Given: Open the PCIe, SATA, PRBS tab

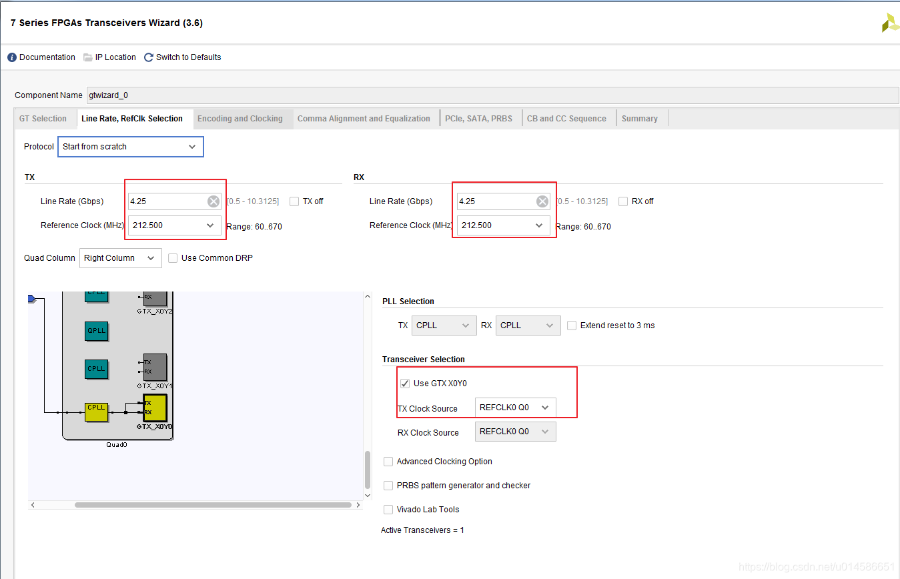Looking at the screenshot, I should pyautogui.click(x=479, y=119).
